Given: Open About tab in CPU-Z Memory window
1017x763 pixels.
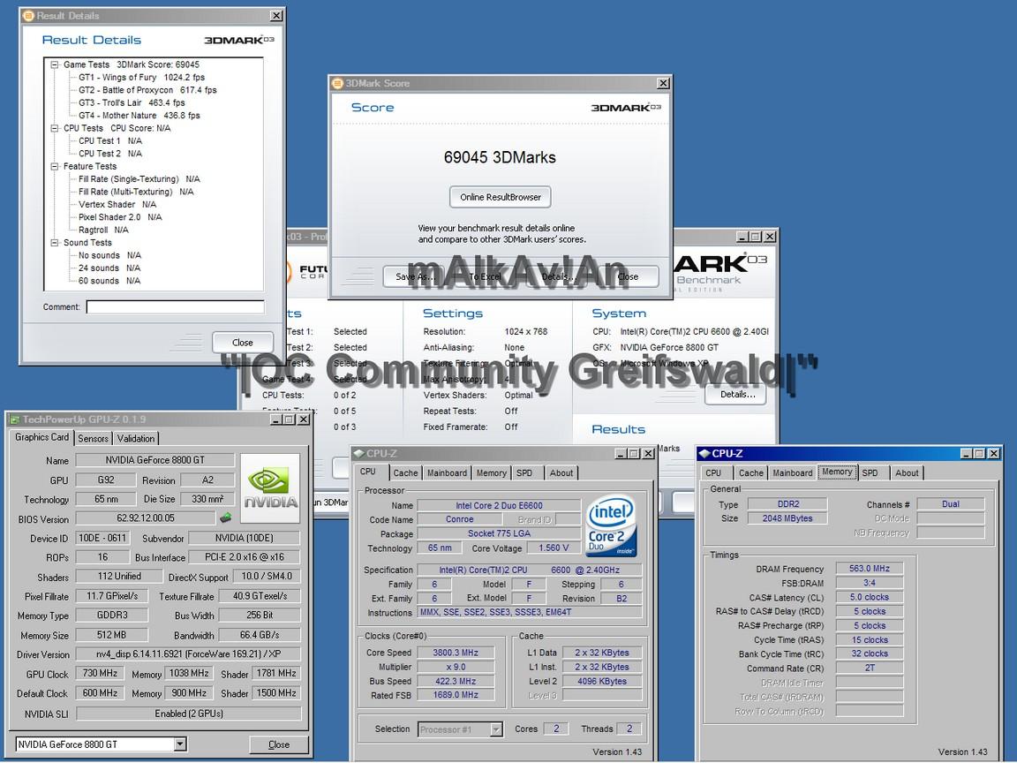Looking at the screenshot, I should coord(907,473).
